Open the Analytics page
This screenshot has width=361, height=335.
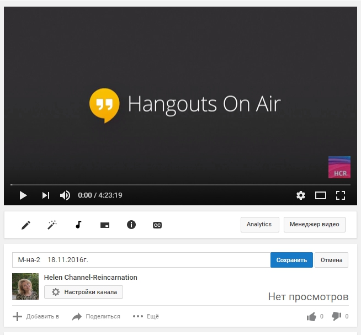point(259,225)
